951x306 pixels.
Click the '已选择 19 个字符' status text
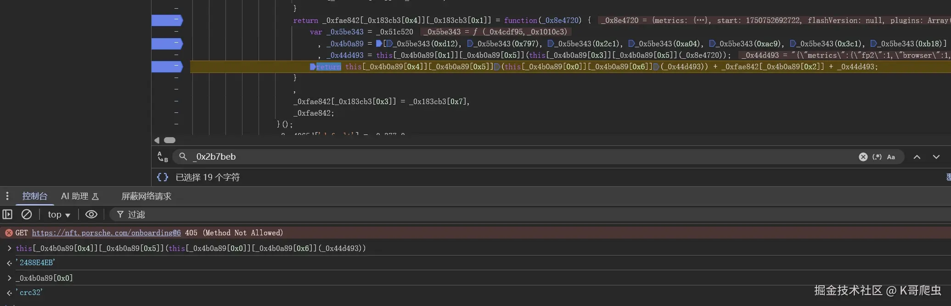click(x=208, y=177)
